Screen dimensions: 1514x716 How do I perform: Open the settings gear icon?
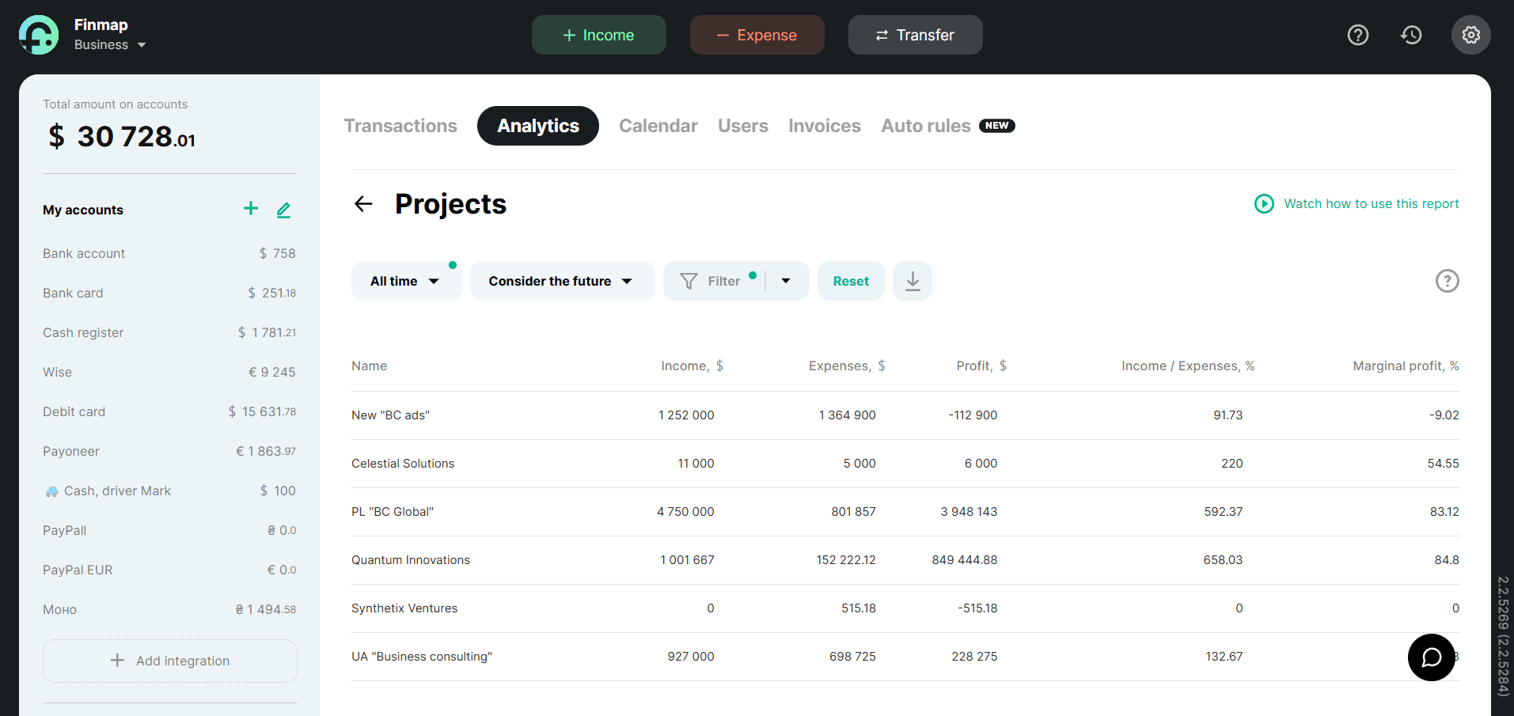coord(1470,35)
